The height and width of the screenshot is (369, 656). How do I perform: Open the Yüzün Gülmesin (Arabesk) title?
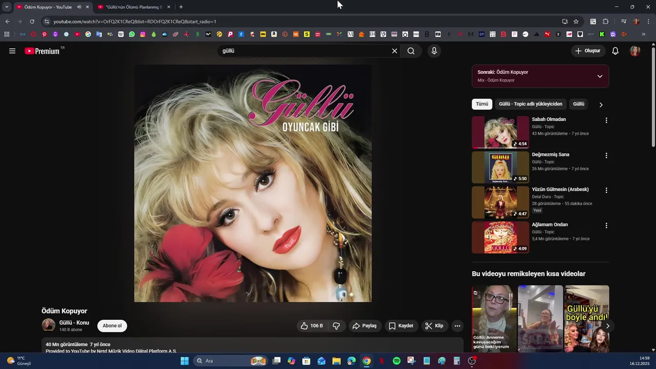click(x=560, y=190)
